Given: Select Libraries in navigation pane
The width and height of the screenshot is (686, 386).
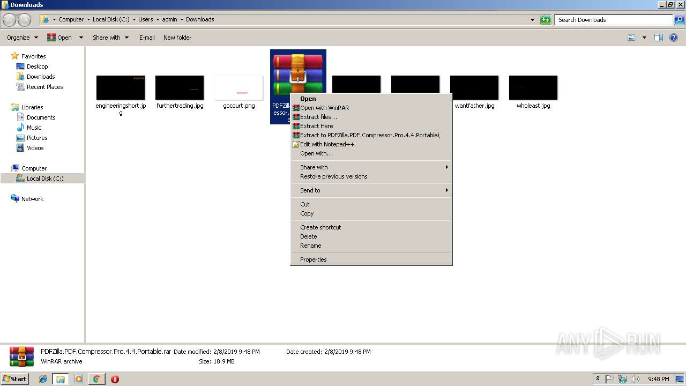Looking at the screenshot, I should pyautogui.click(x=27, y=107).
